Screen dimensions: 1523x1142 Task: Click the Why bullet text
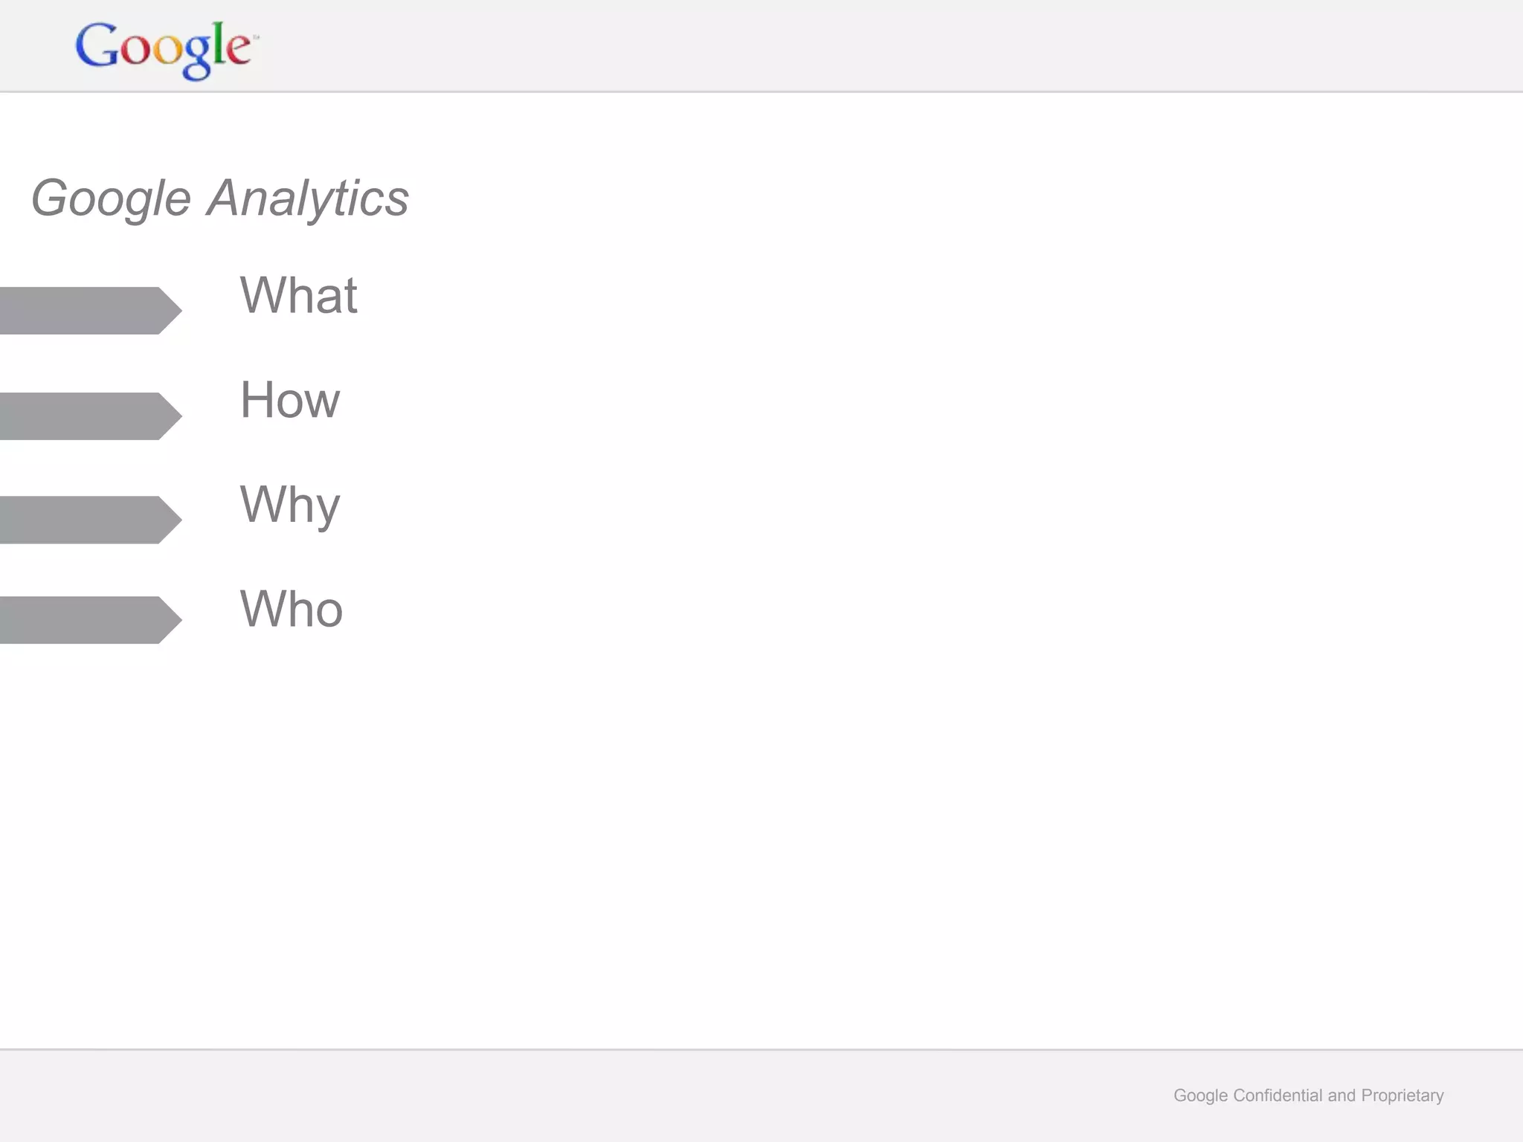[290, 506]
